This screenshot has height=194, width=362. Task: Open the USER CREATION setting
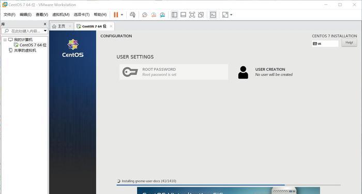click(274, 72)
